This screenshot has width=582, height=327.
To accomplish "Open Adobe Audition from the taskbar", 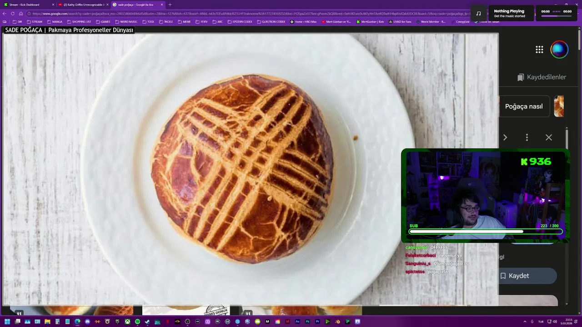I will (297, 322).
